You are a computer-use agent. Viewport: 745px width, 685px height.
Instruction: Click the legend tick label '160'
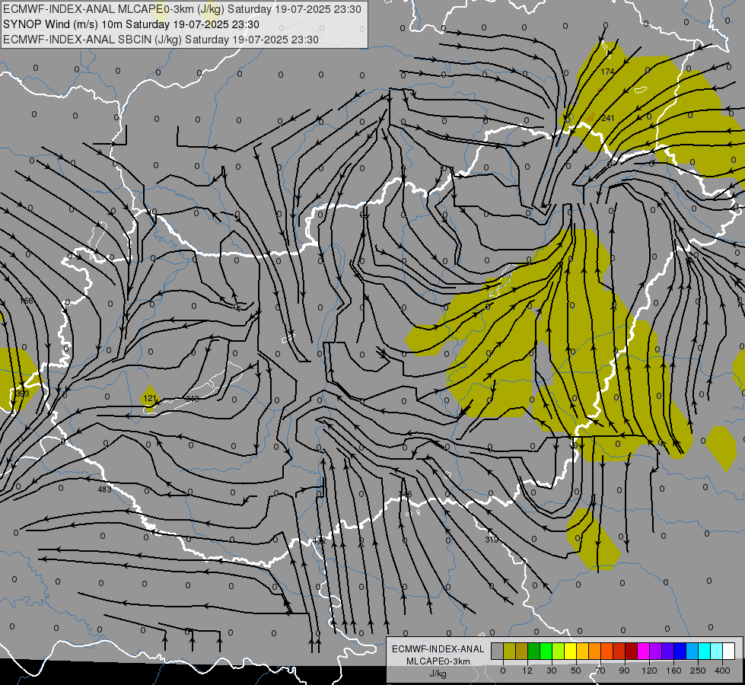673,671
